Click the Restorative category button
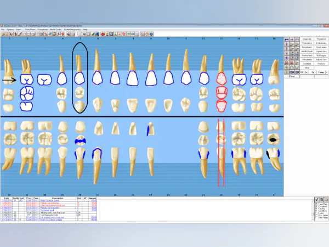 pyautogui.click(x=307, y=43)
